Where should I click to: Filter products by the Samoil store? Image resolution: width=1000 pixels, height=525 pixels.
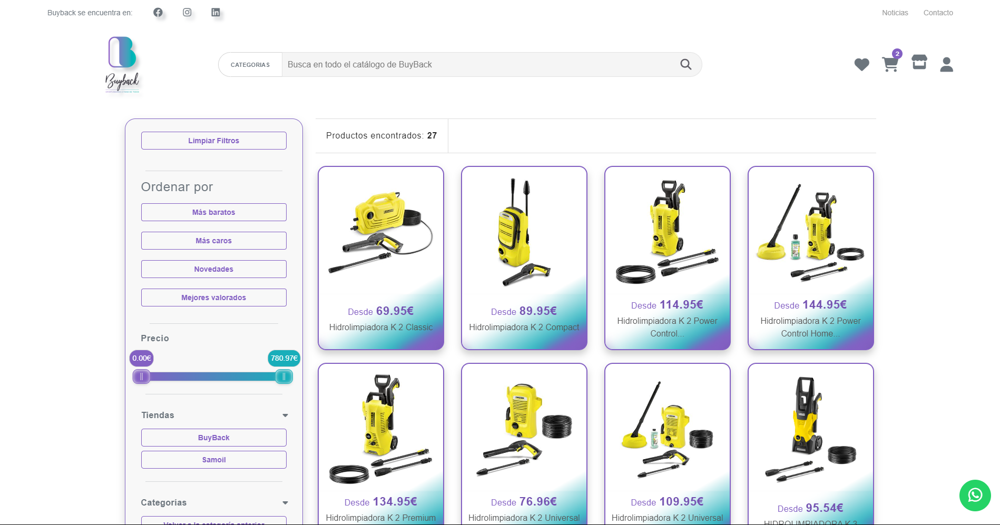[x=213, y=459]
